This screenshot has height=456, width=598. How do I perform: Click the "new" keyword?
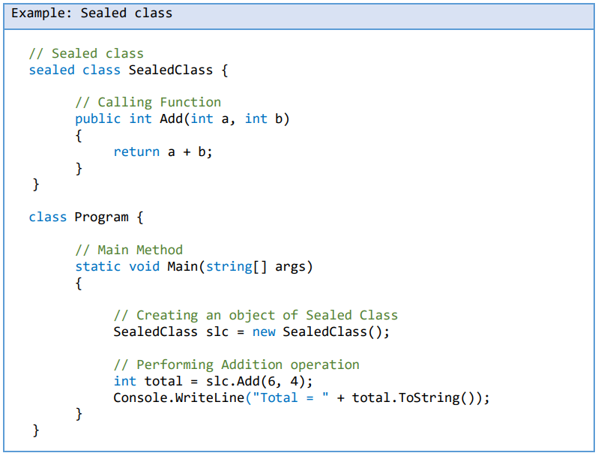263,331
